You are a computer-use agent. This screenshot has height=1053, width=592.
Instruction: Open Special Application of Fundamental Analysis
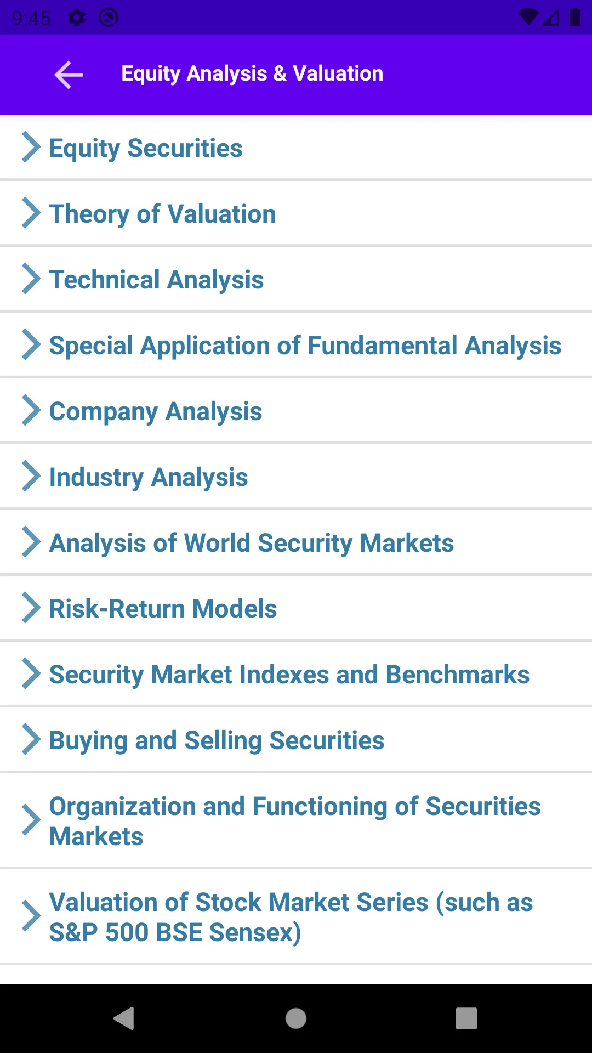[x=296, y=345]
